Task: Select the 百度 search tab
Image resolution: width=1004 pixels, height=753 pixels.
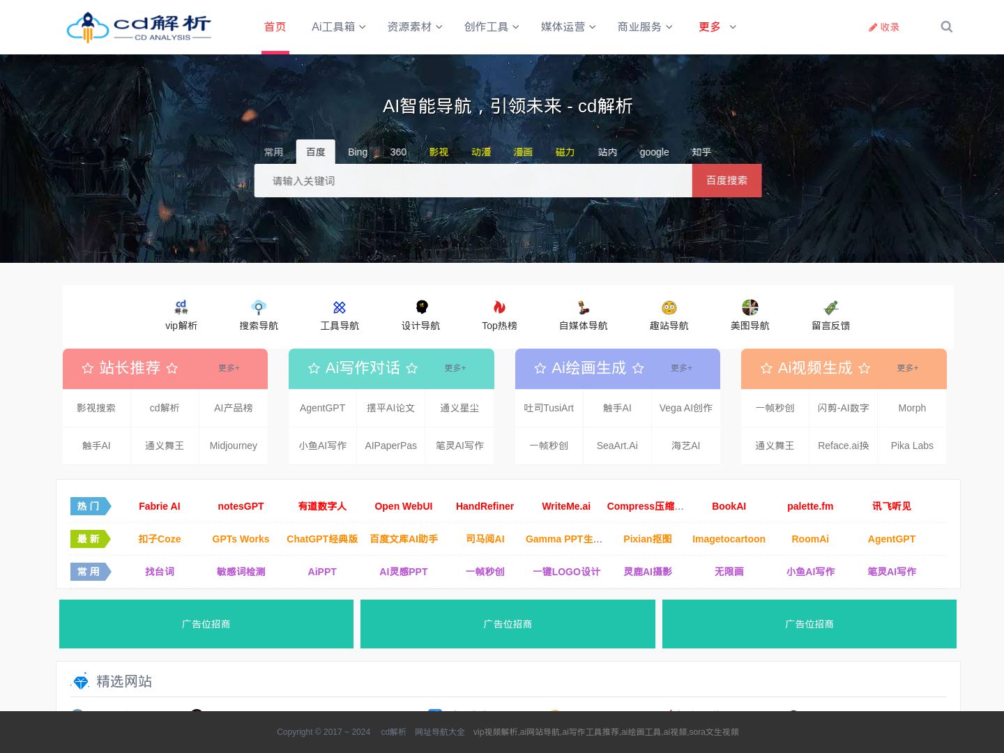Action: point(316,152)
